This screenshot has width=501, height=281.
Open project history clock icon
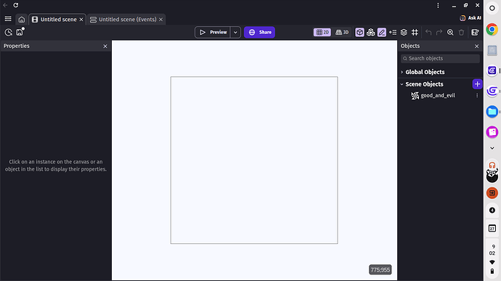[8, 32]
